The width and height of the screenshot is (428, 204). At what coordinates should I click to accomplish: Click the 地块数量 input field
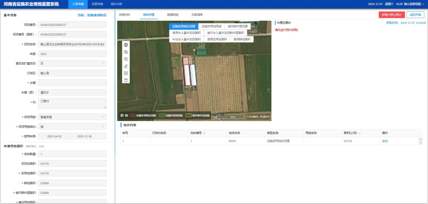72,154
